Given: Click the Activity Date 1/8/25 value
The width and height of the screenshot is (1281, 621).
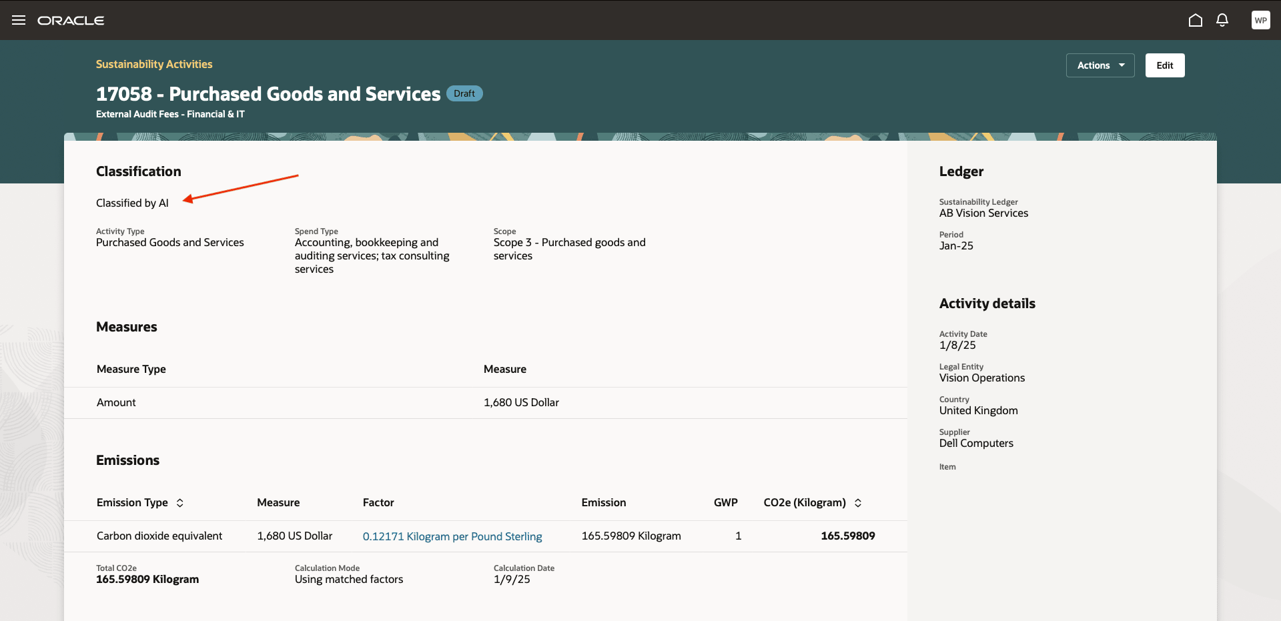Looking at the screenshot, I should tap(957, 346).
